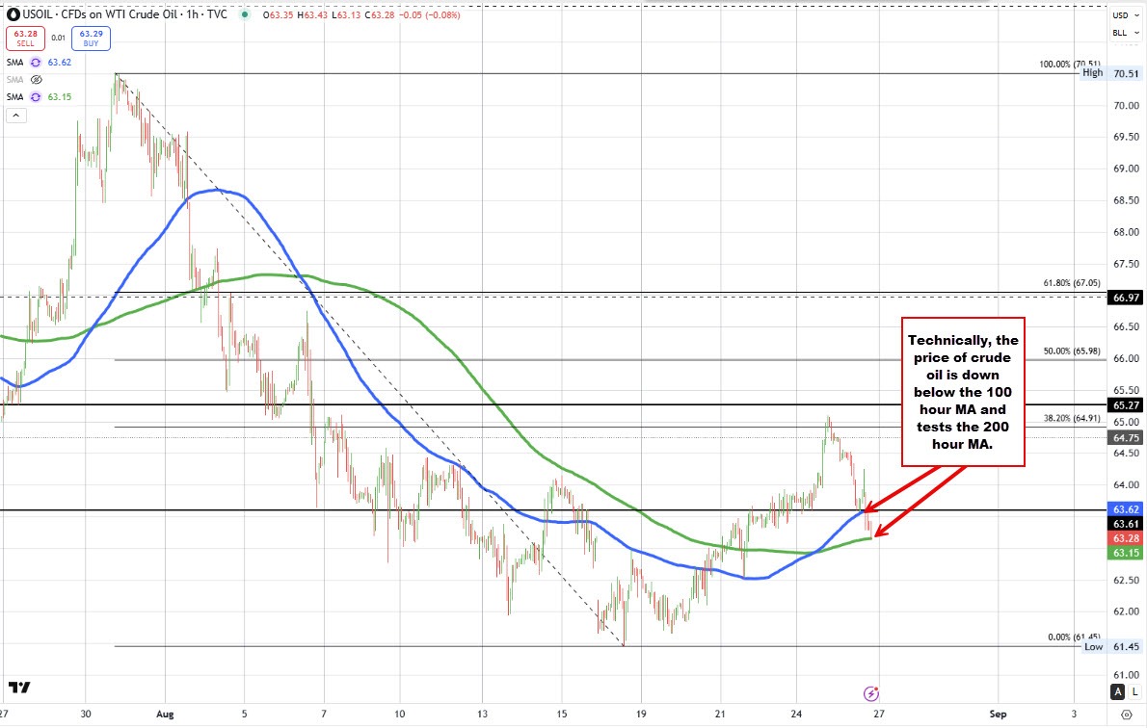The width and height of the screenshot is (1147, 728).
Task: Click the green market status dot
Action: tap(244, 14)
